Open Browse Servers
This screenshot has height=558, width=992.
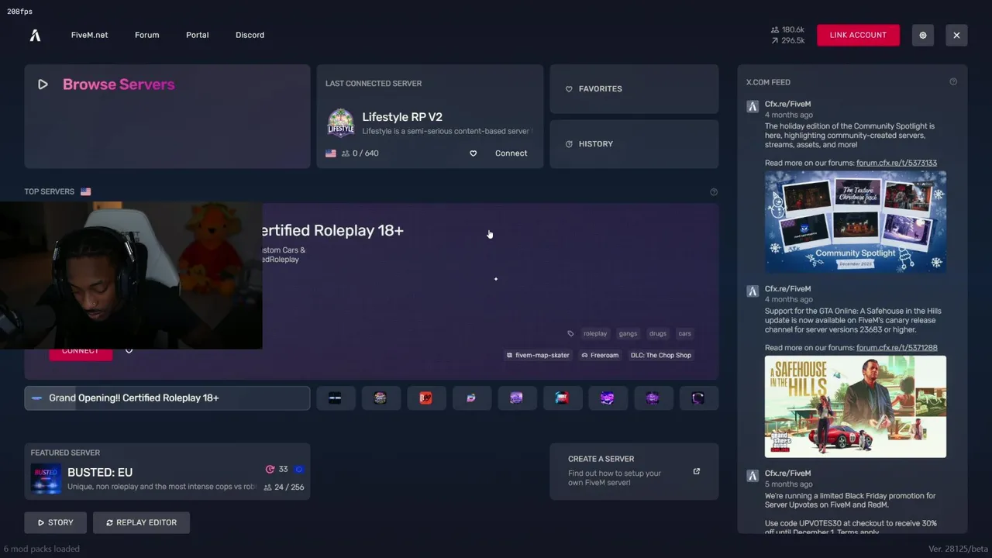coord(167,116)
